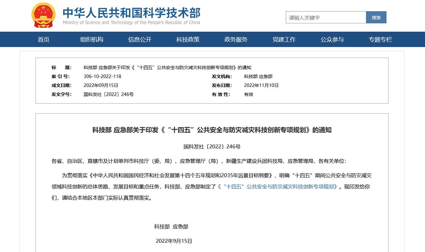Focus the 请输入关键字 search field
425x252 pixels.
326,18
